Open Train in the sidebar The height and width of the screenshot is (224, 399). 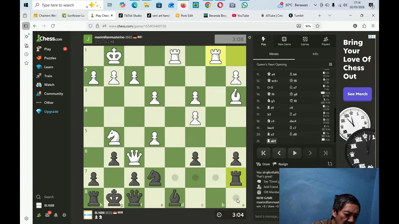[x=48, y=76]
